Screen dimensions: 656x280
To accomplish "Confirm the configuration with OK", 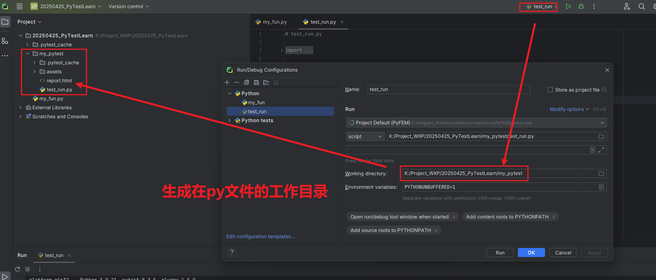I will pyautogui.click(x=531, y=253).
